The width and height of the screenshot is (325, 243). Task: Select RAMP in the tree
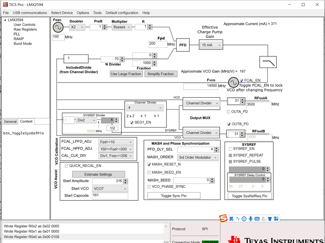tap(19, 39)
